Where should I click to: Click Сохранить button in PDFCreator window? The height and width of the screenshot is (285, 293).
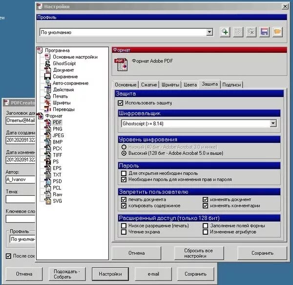coord(195,274)
